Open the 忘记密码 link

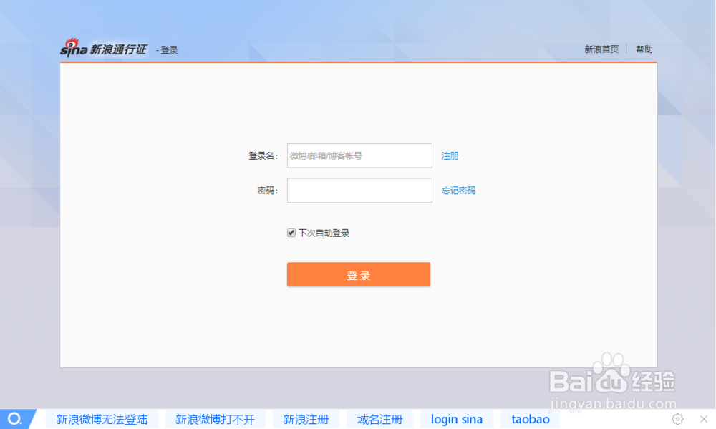click(458, 191)
